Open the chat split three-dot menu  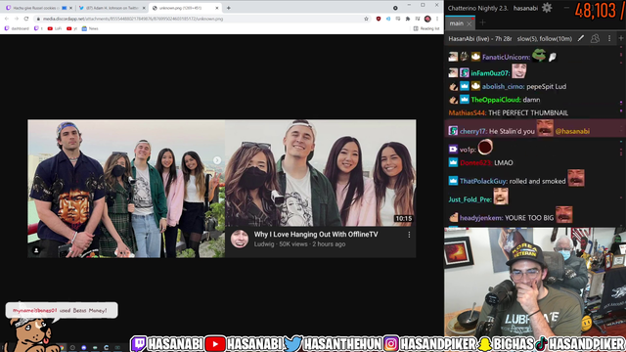coord(609,38)
